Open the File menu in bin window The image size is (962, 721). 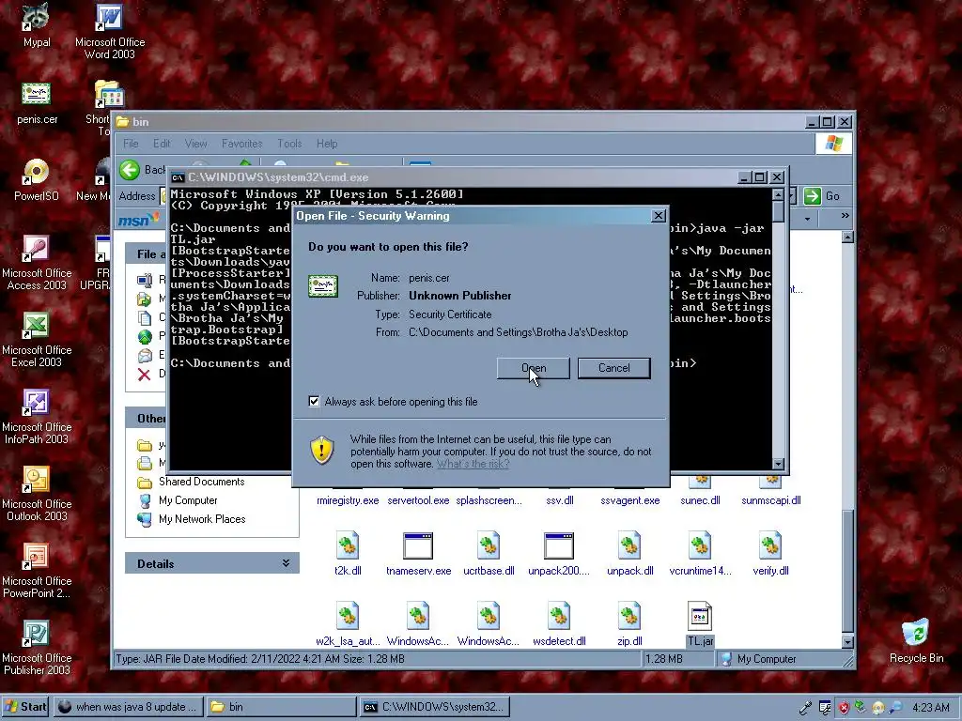[131, 144]
